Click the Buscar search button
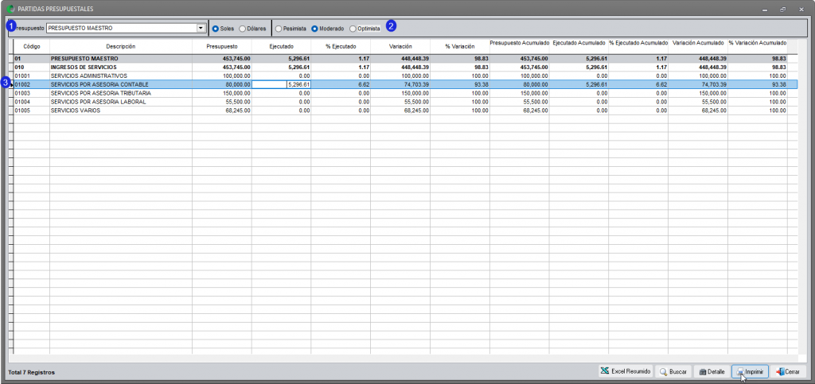The image size is (815, 384). (673, 371)
